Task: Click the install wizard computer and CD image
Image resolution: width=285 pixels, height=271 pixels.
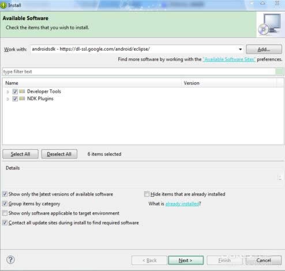Action: coord(269,24)
